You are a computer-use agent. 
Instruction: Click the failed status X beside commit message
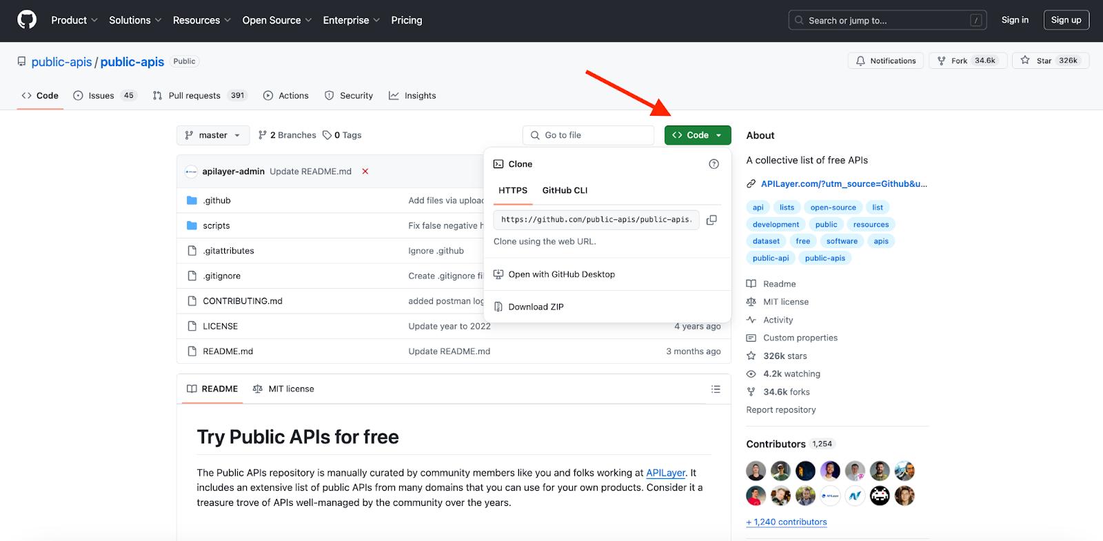(365, 172)
